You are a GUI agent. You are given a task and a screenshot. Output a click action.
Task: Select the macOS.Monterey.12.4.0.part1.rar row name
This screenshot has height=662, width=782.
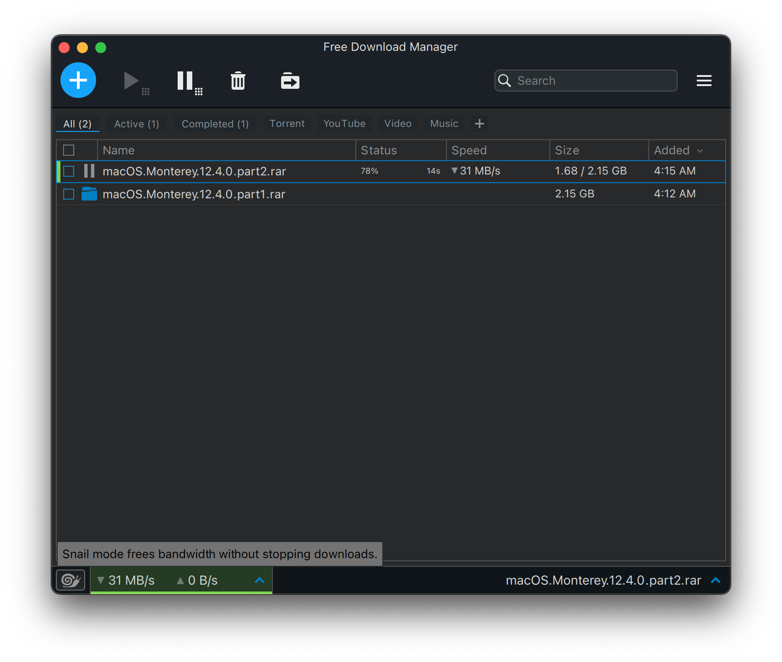click(194, 194)
